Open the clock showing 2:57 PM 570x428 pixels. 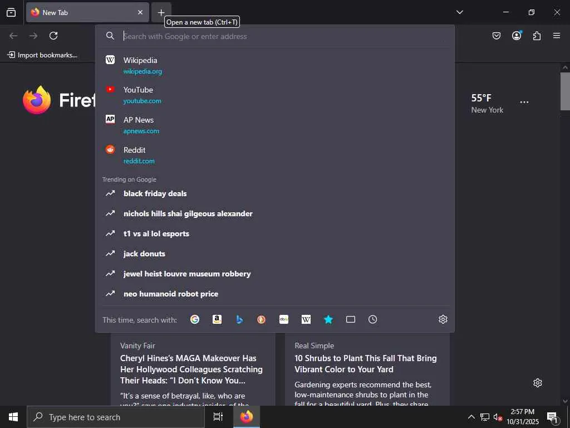pyautogui.click(x=522, y=417)
